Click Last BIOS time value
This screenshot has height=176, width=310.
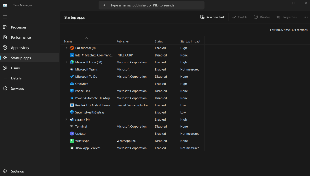[x=300, y=30]
